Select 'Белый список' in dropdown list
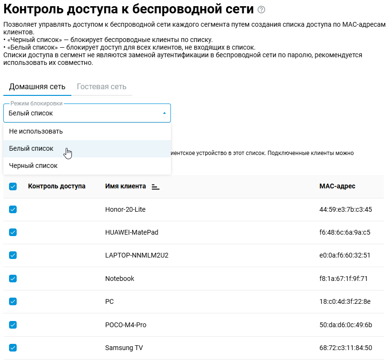388x362 pixels. pos(31,148)
